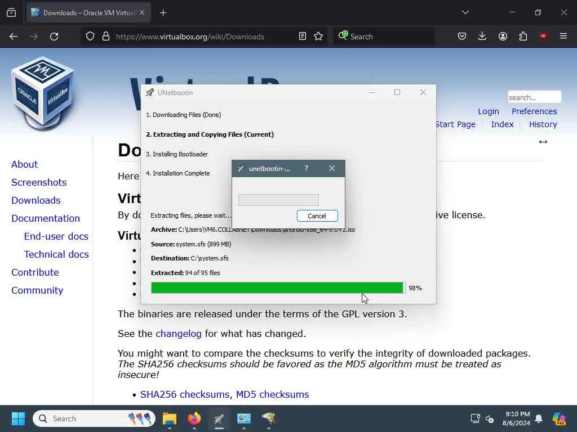Open the Firefox hamburger menu

pyautogui.click(x=563, y=36)
